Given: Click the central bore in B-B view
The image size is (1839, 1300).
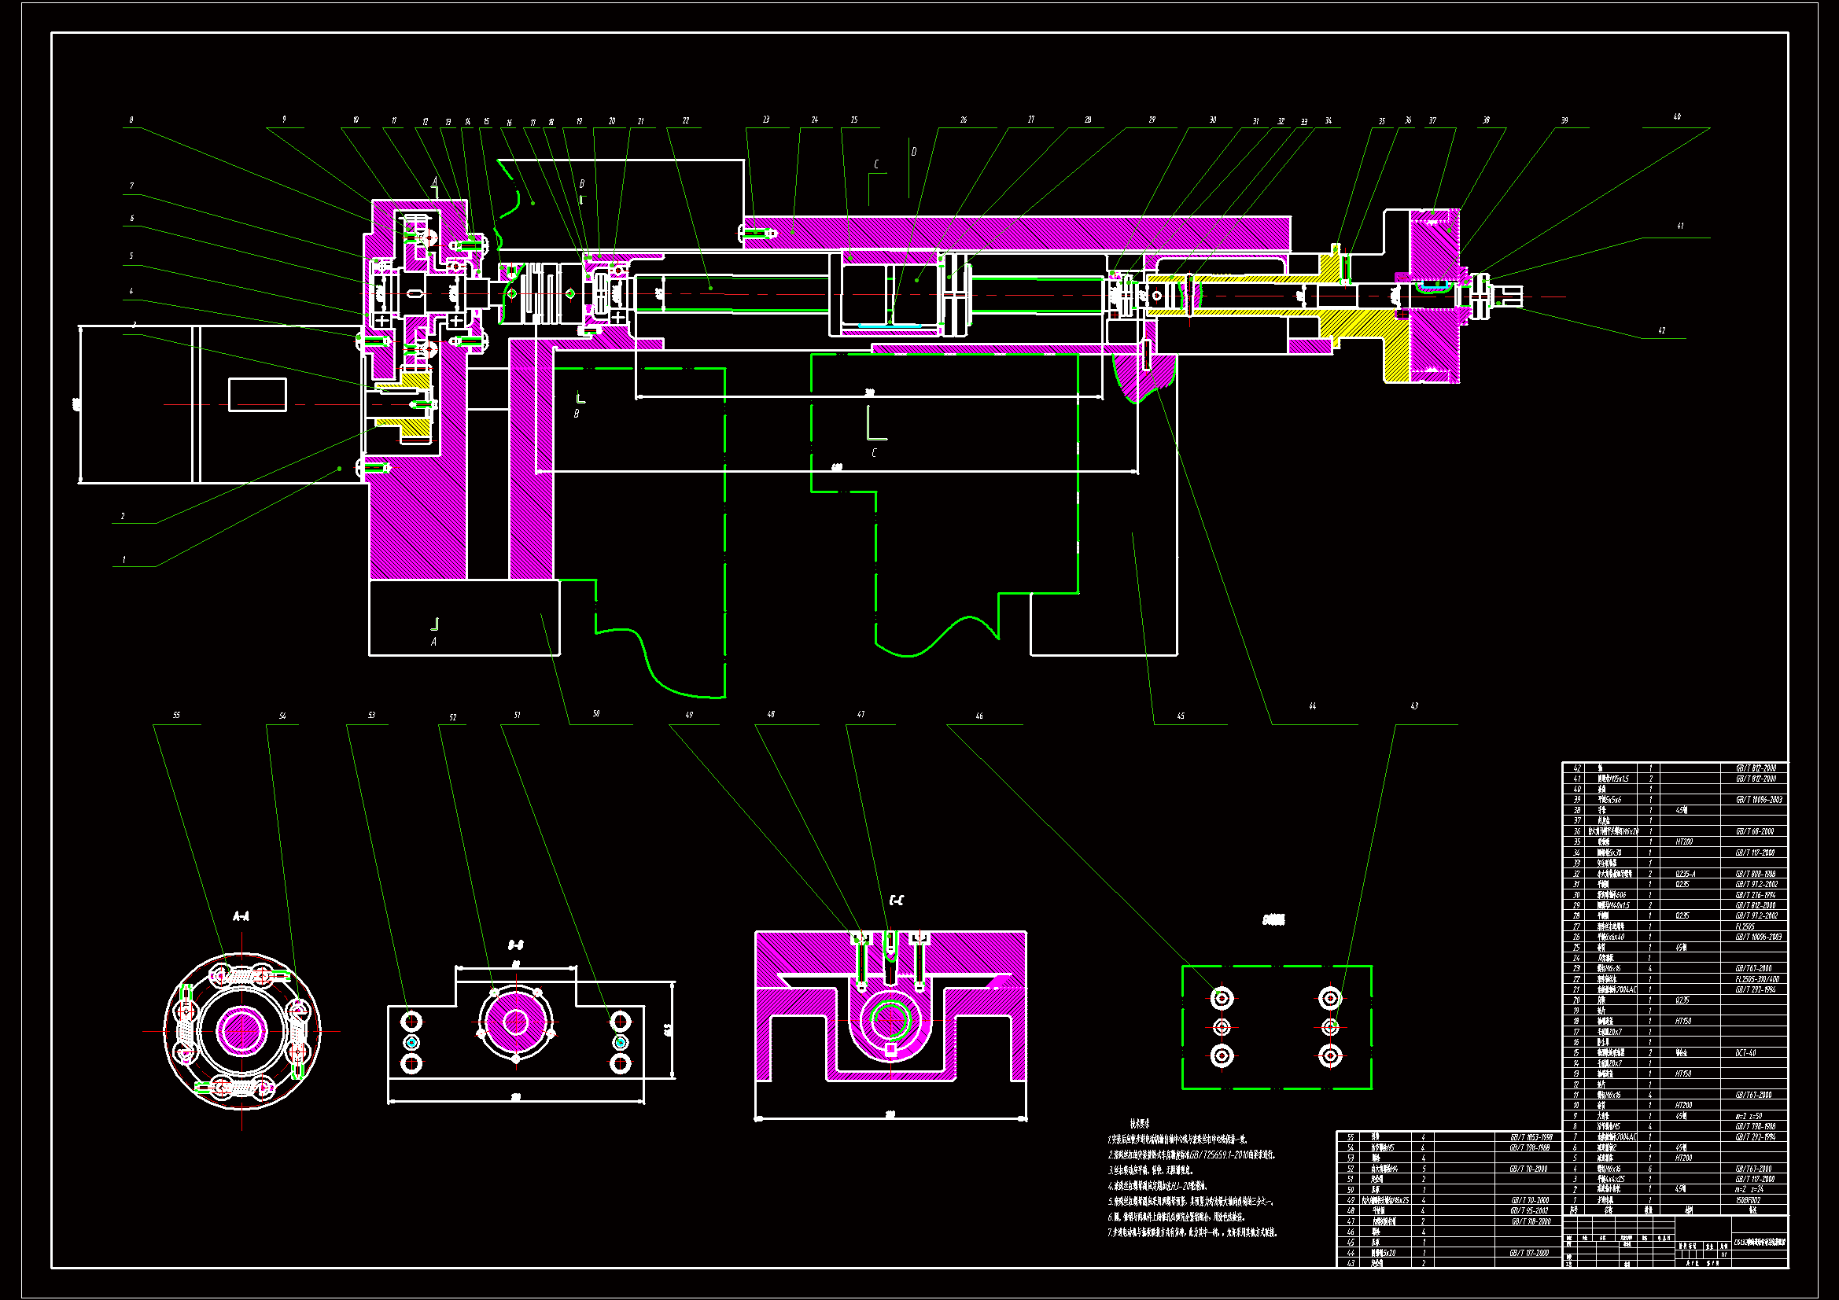Looking at the screenshot, I should (516, 1022).
